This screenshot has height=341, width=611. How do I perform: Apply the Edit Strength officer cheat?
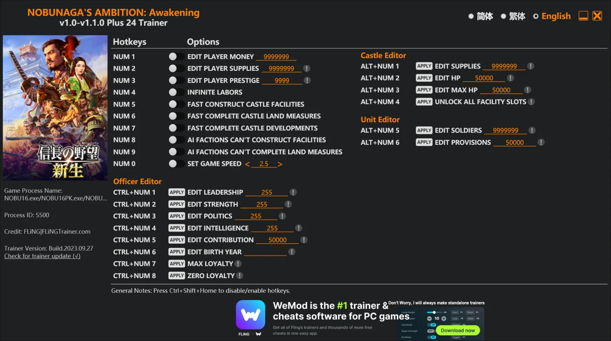pyautogui.click(x=177, y=204)
